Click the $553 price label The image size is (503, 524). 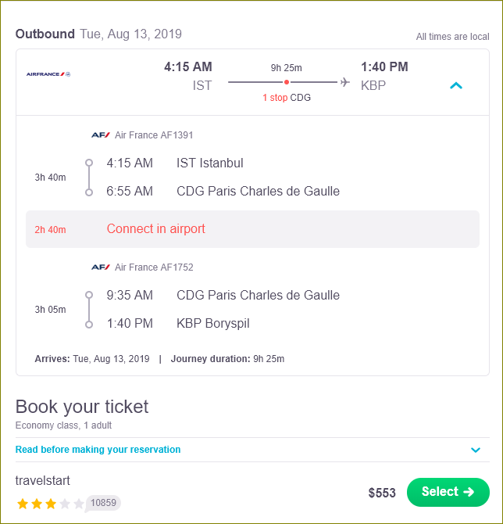382,493
